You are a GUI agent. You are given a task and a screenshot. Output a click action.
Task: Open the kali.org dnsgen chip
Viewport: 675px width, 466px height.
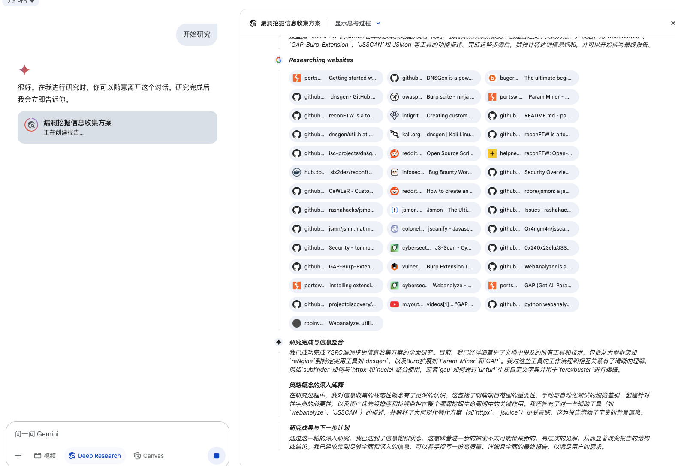(434, 135)
